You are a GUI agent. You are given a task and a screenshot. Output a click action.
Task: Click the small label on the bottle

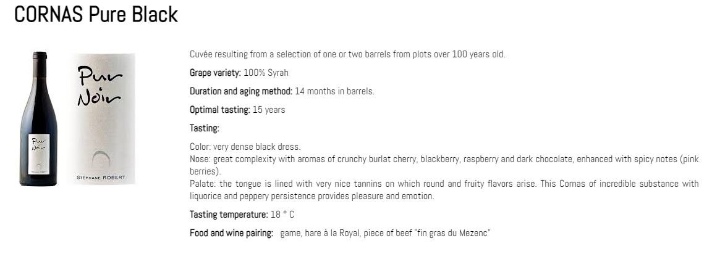click(x=38, y=154)
